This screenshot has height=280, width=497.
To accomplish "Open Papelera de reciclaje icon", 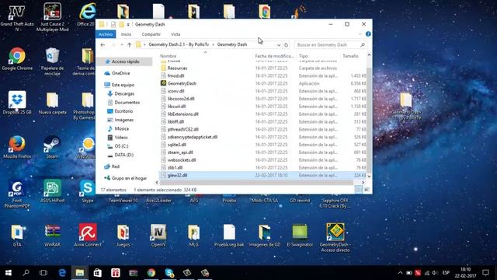I will pyautogui.click(x=52, y=61).
